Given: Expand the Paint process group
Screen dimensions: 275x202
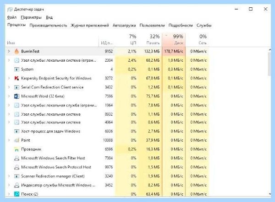Looking at the screenshot, I should pyautogui.click(x=9, y=140).
